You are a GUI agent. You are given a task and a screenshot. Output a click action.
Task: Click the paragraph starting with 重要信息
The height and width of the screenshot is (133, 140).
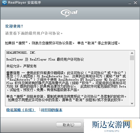click(x=66, y=81)
